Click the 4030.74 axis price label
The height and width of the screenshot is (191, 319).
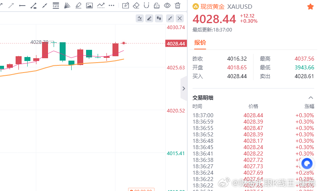click(x=176, y=28)
